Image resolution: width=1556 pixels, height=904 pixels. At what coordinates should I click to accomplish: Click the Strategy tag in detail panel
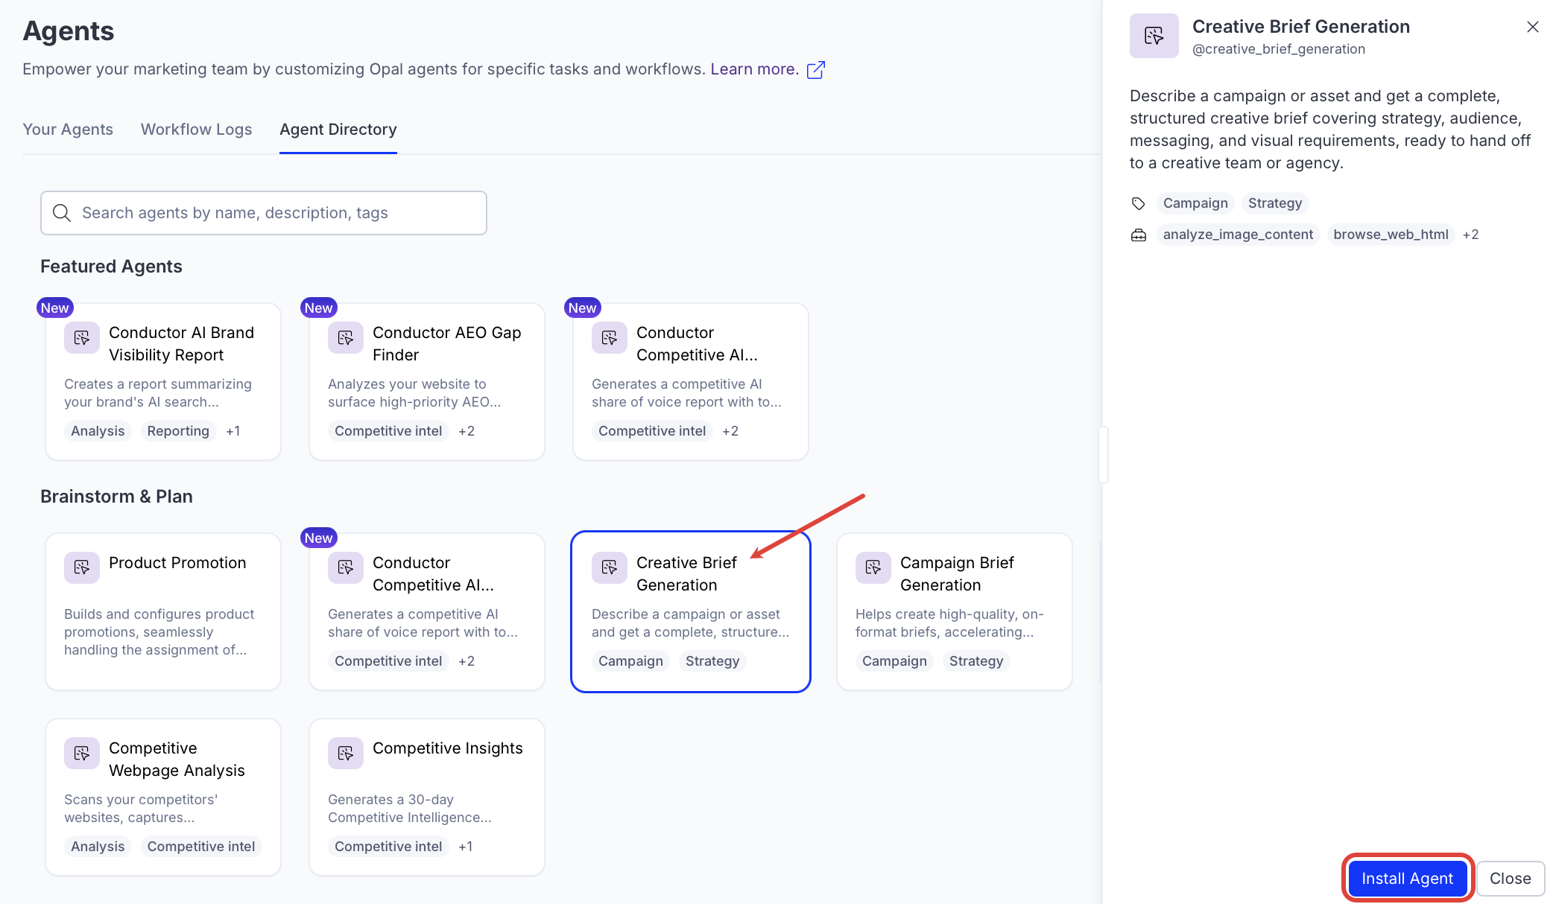coord(1275,203)
